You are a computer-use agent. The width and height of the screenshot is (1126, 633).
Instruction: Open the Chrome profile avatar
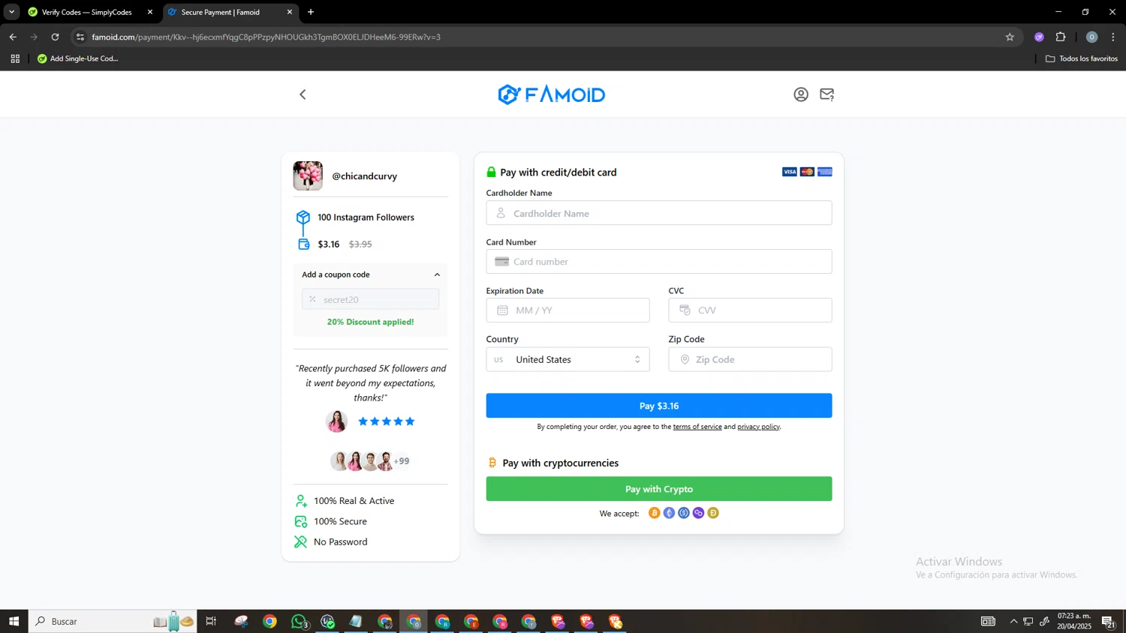[x=1091, y=37]
